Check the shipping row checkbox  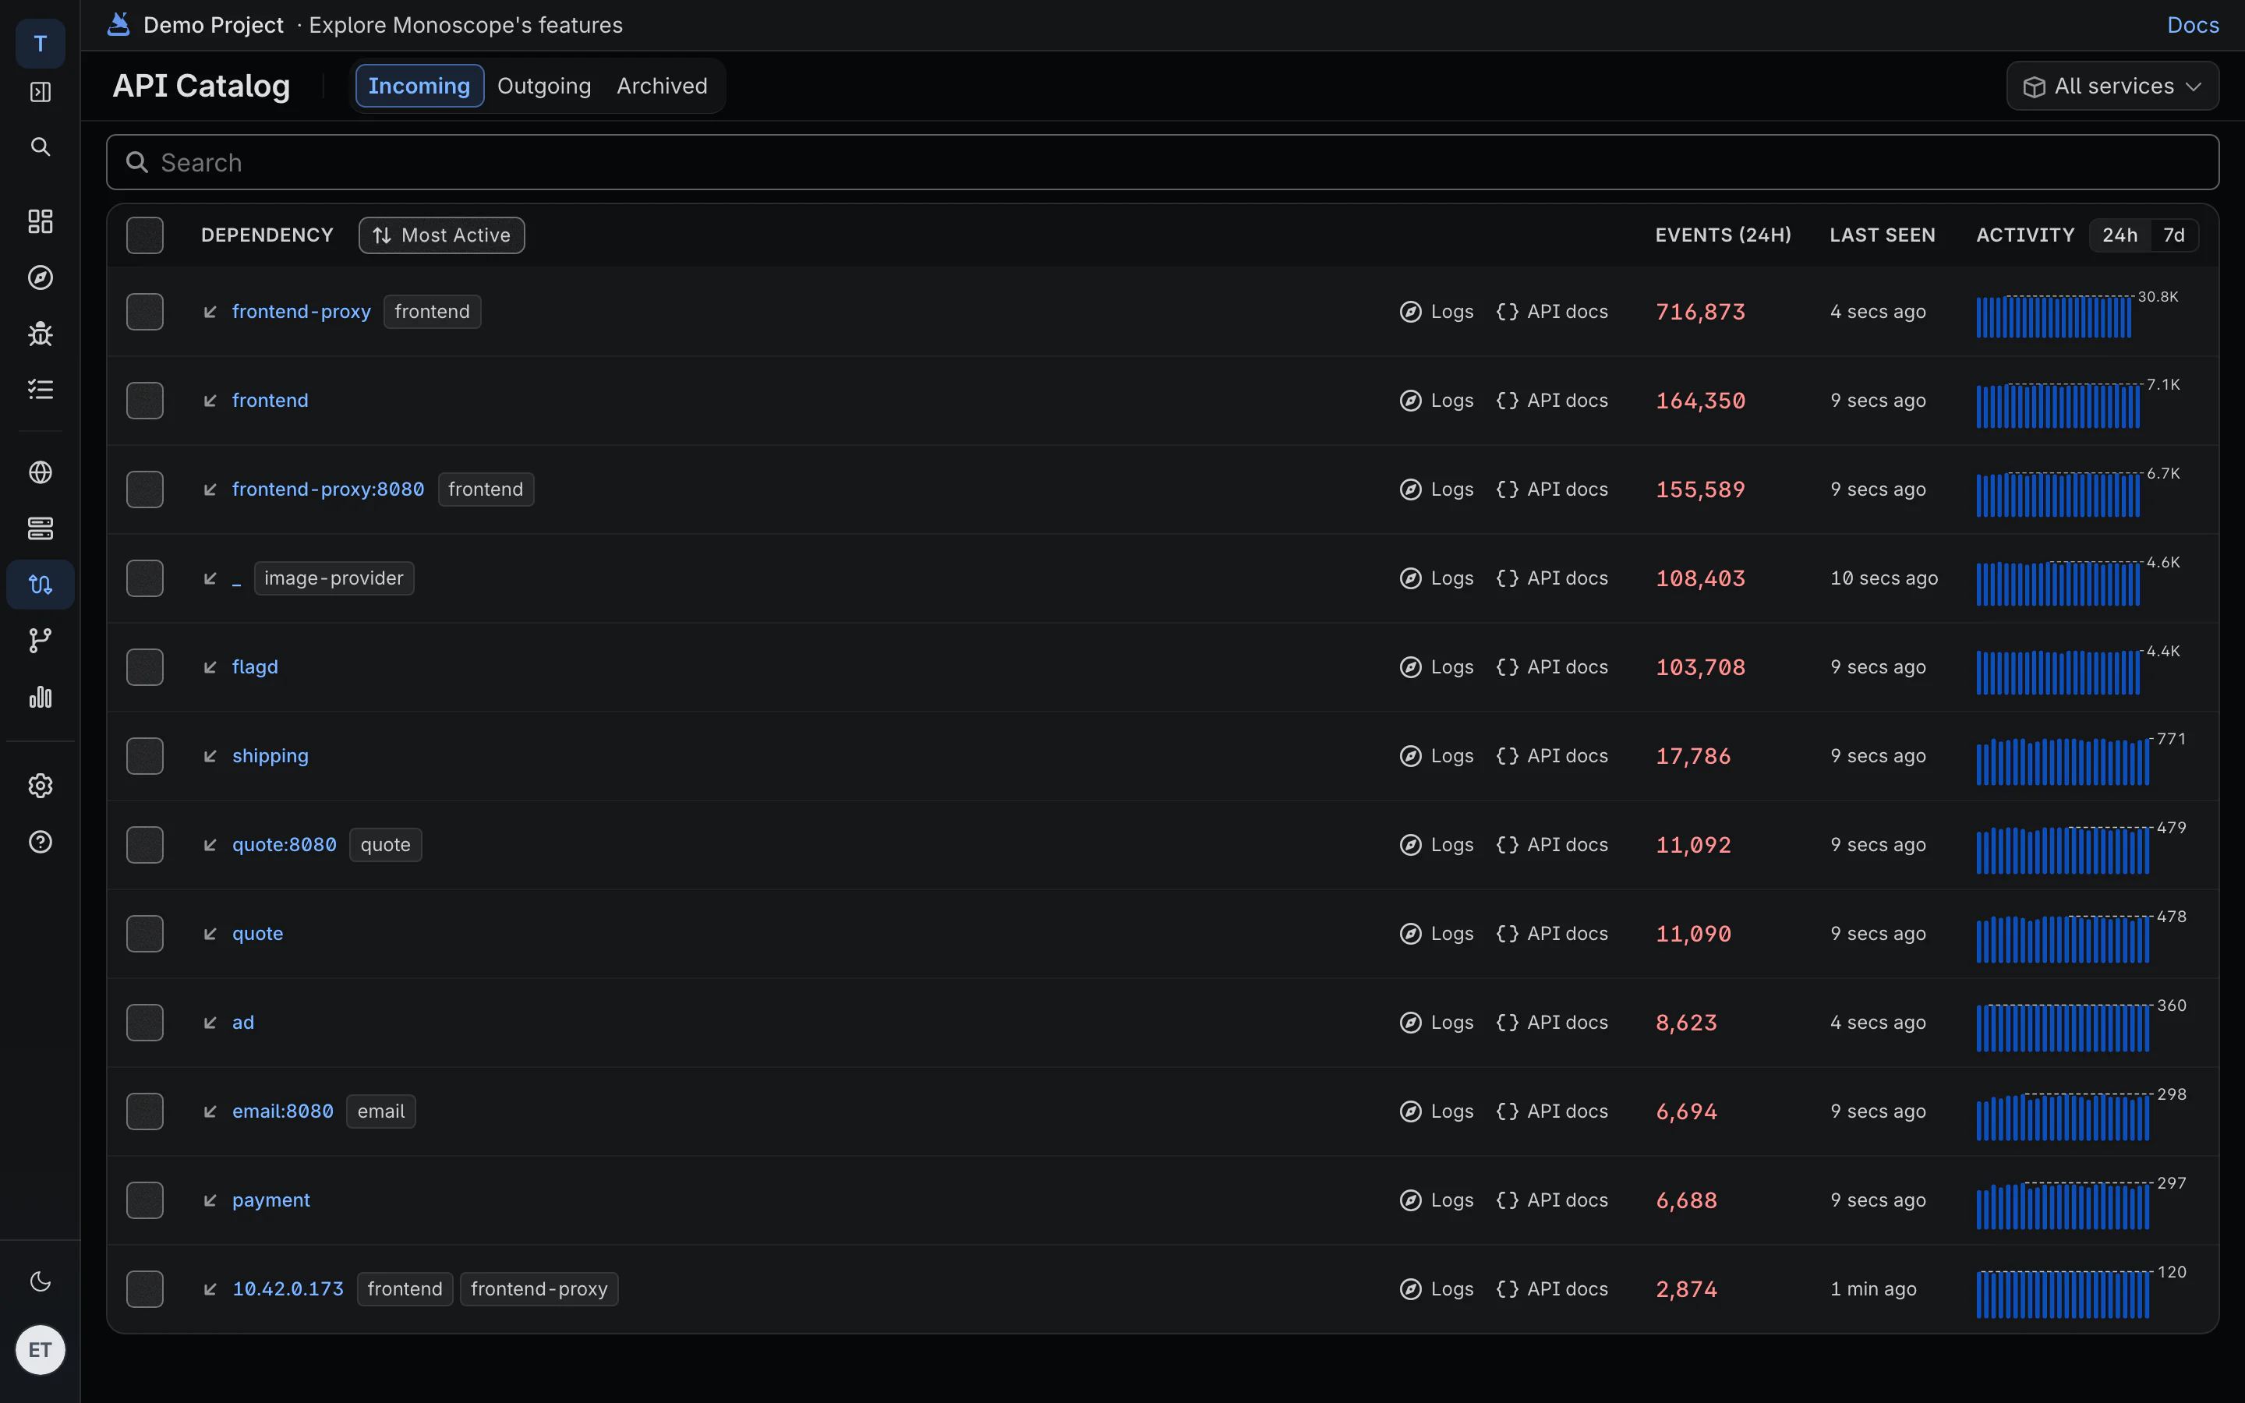point(145,756)
